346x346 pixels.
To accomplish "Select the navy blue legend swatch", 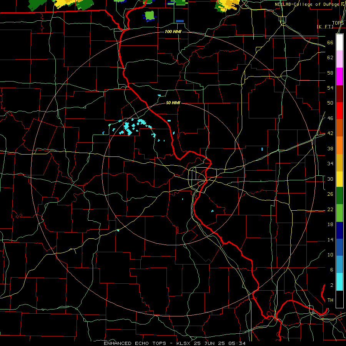I will [339, 230].
